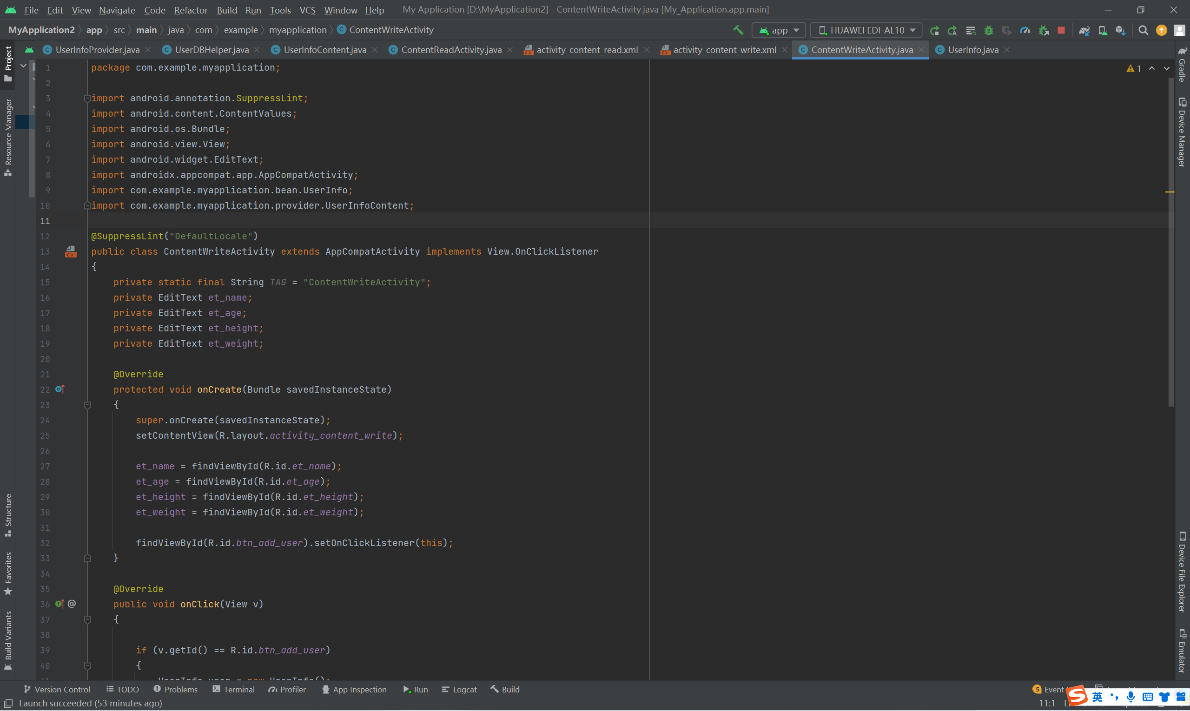Open the HUAWEI EDI-AL10 device dropdown
The height and width of the screenshot is (711, 1190).
coord(866,30)
